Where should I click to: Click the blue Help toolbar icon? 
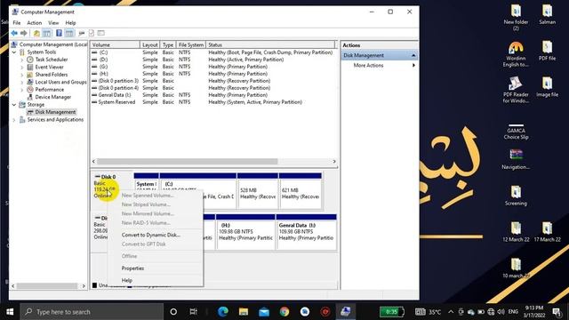pyautogui.click(x=59, y=34)
